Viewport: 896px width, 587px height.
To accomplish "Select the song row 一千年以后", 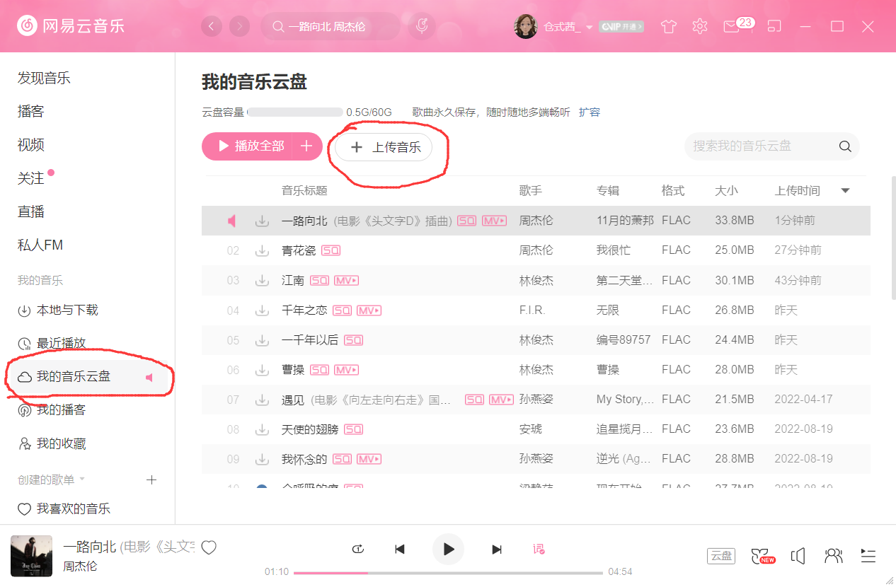I will click(536, 340).
